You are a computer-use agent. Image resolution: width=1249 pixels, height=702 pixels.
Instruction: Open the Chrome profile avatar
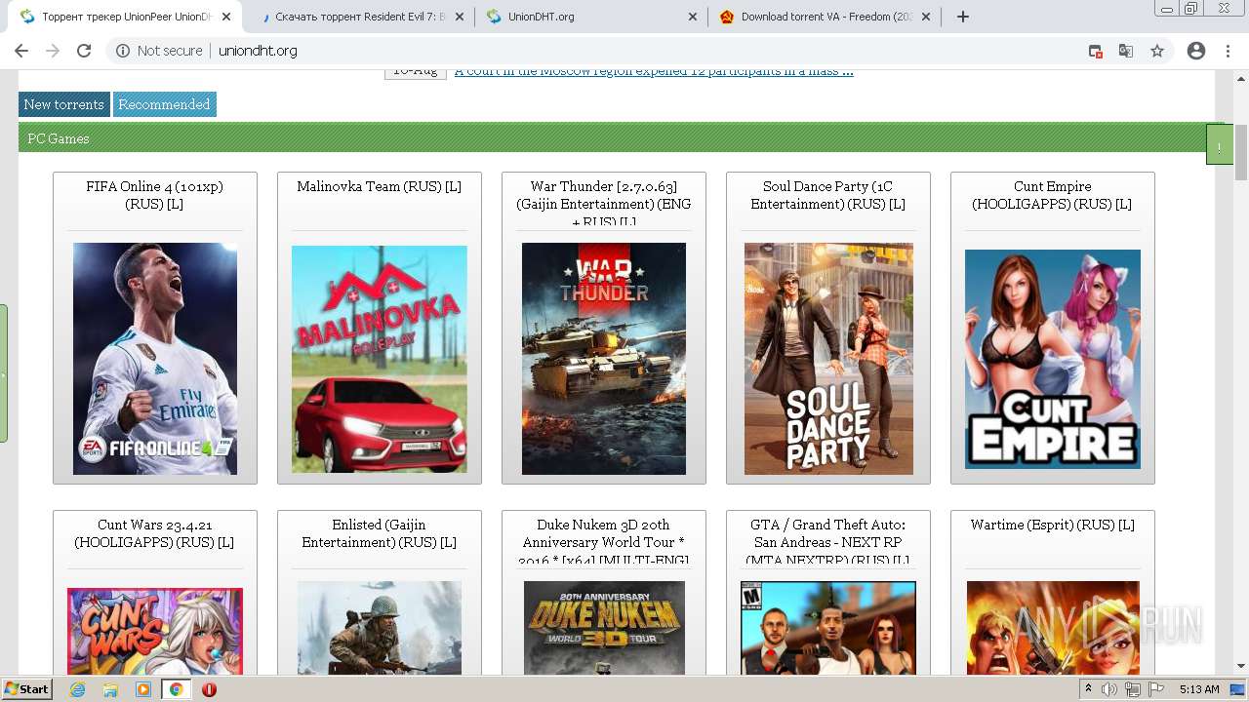click(x=1196, y=51)
